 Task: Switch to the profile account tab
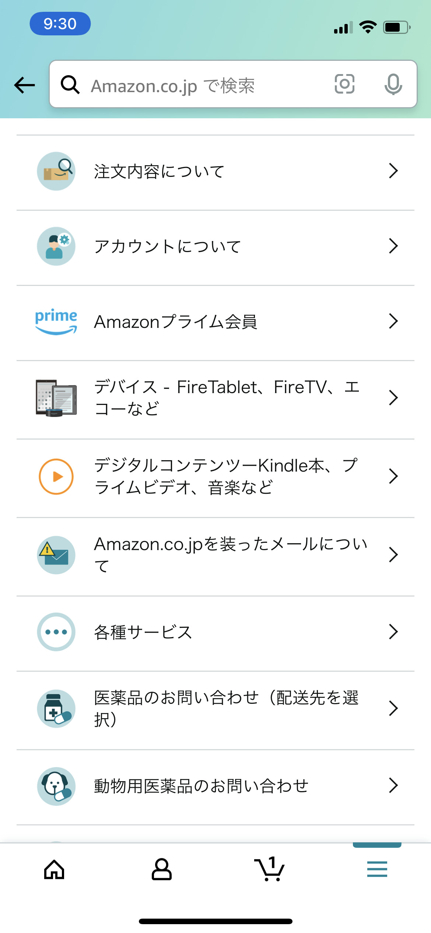click(x=162, y=870)
